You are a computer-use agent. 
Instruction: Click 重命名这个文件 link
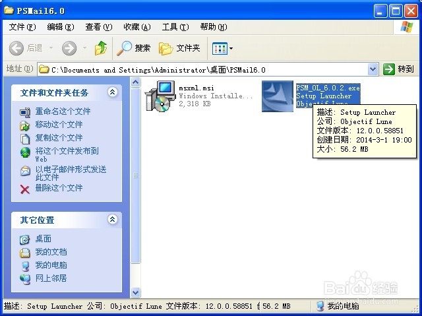pyautogui.click(x=63, y=111)
